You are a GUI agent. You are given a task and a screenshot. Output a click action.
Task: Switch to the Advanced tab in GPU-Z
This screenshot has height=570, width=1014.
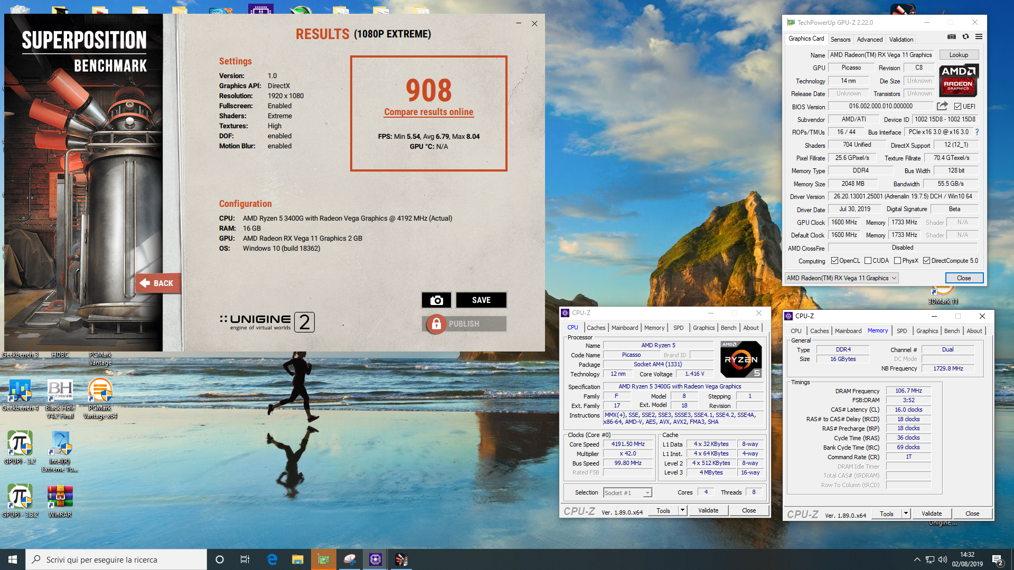(x=869, y=40)
